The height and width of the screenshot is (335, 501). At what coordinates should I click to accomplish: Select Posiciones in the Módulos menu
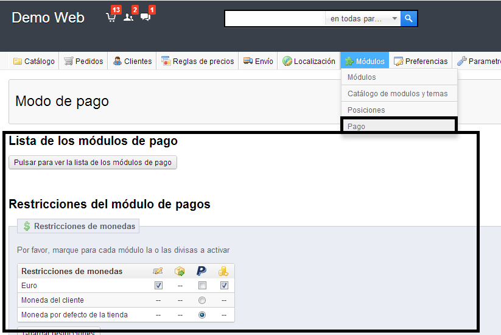tap(399, 110)
